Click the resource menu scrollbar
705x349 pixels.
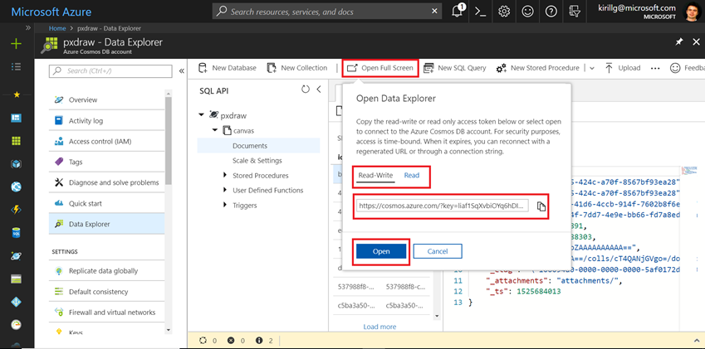[169, 140]
